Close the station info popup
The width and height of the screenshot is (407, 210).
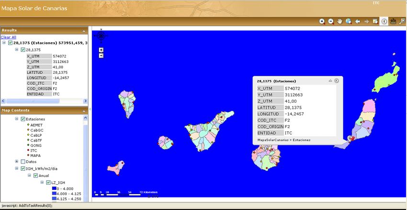coord(337,81)
